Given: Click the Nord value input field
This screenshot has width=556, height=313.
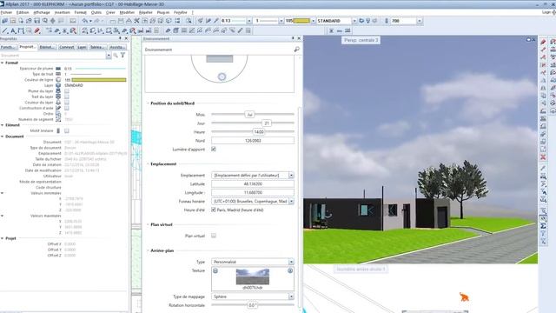Looking at the screenshot, I should (253, 141).
